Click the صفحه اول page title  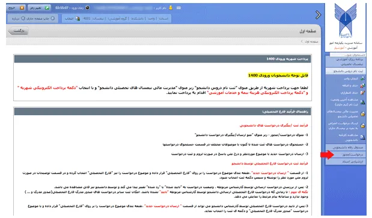point(308,31)
